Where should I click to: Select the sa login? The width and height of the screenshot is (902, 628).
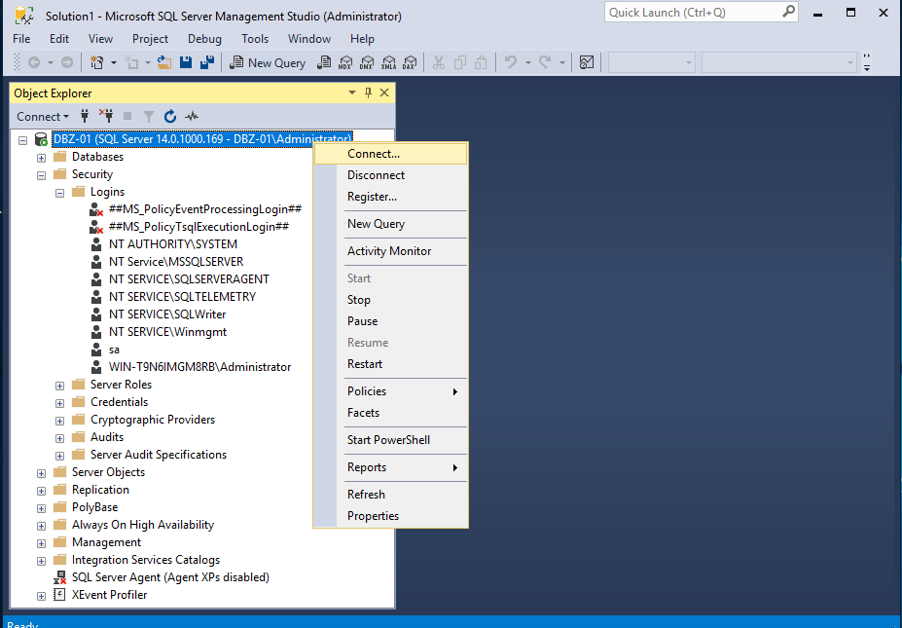[114, 350]
